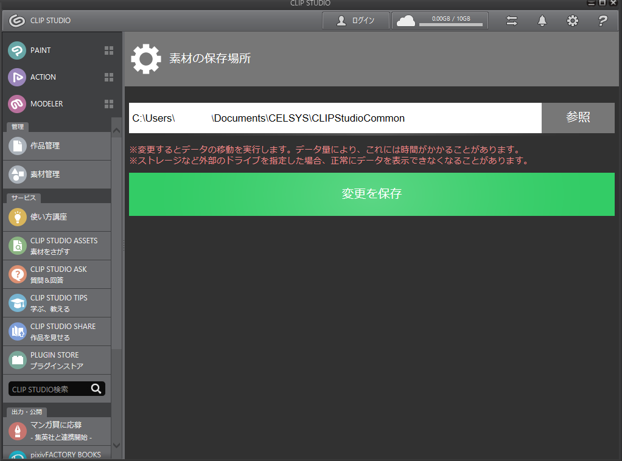622x461 pixels.
Task: Open the notifications bell icon
Action: [x=542, y=21]
